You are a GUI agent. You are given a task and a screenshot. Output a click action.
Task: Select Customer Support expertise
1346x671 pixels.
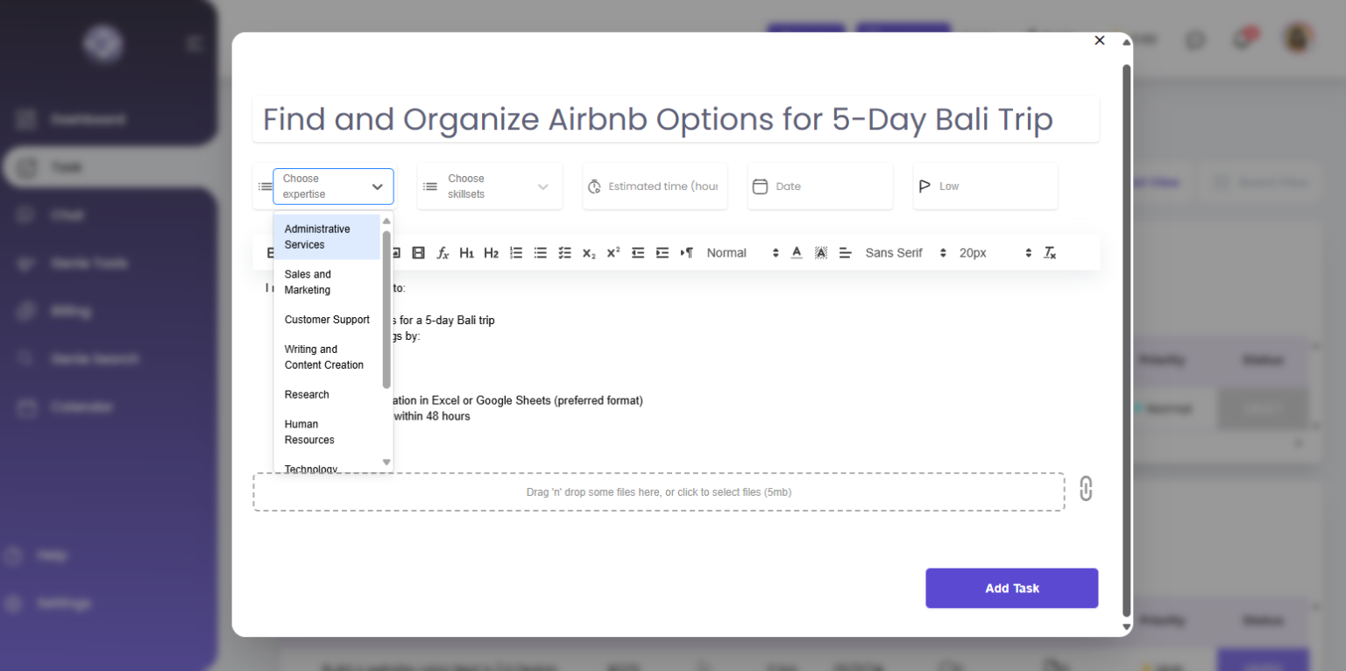click(x=327, y=320)
